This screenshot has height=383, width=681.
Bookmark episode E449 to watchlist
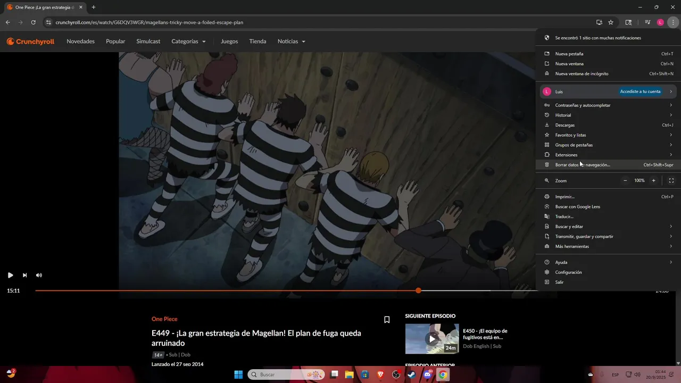387,320
